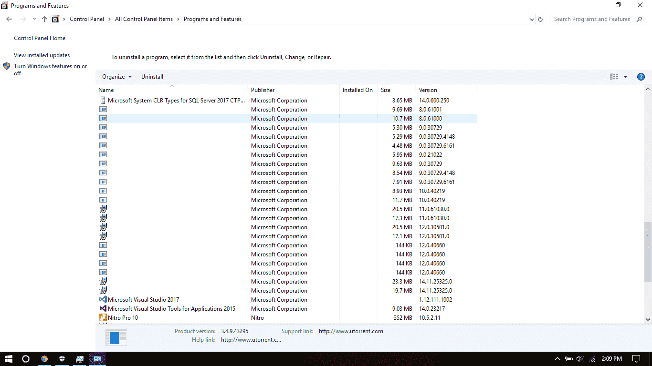Sort the list by Installed On column
The width and height of the screenshot is (652, 366).
[x=358, y=90]
